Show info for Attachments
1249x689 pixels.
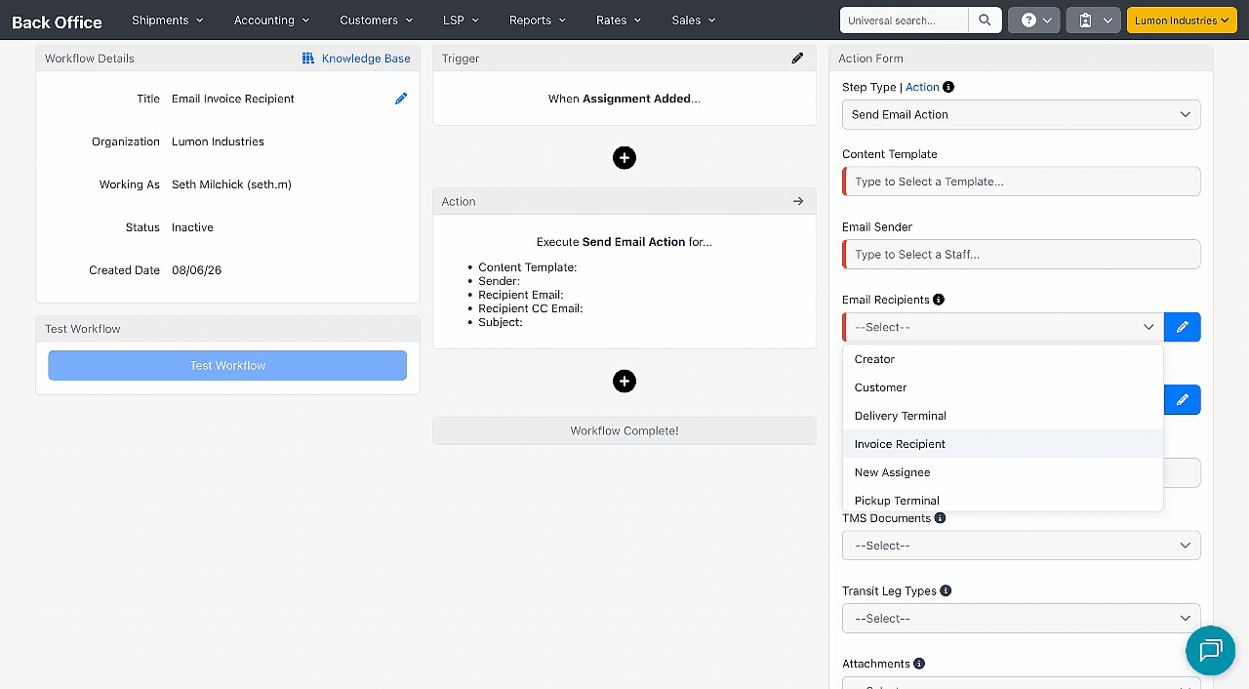[919, 664]
